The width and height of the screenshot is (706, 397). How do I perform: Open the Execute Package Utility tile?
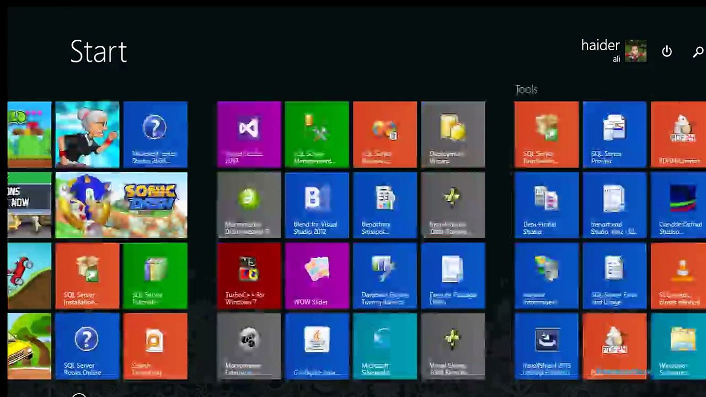click(453, 276)
